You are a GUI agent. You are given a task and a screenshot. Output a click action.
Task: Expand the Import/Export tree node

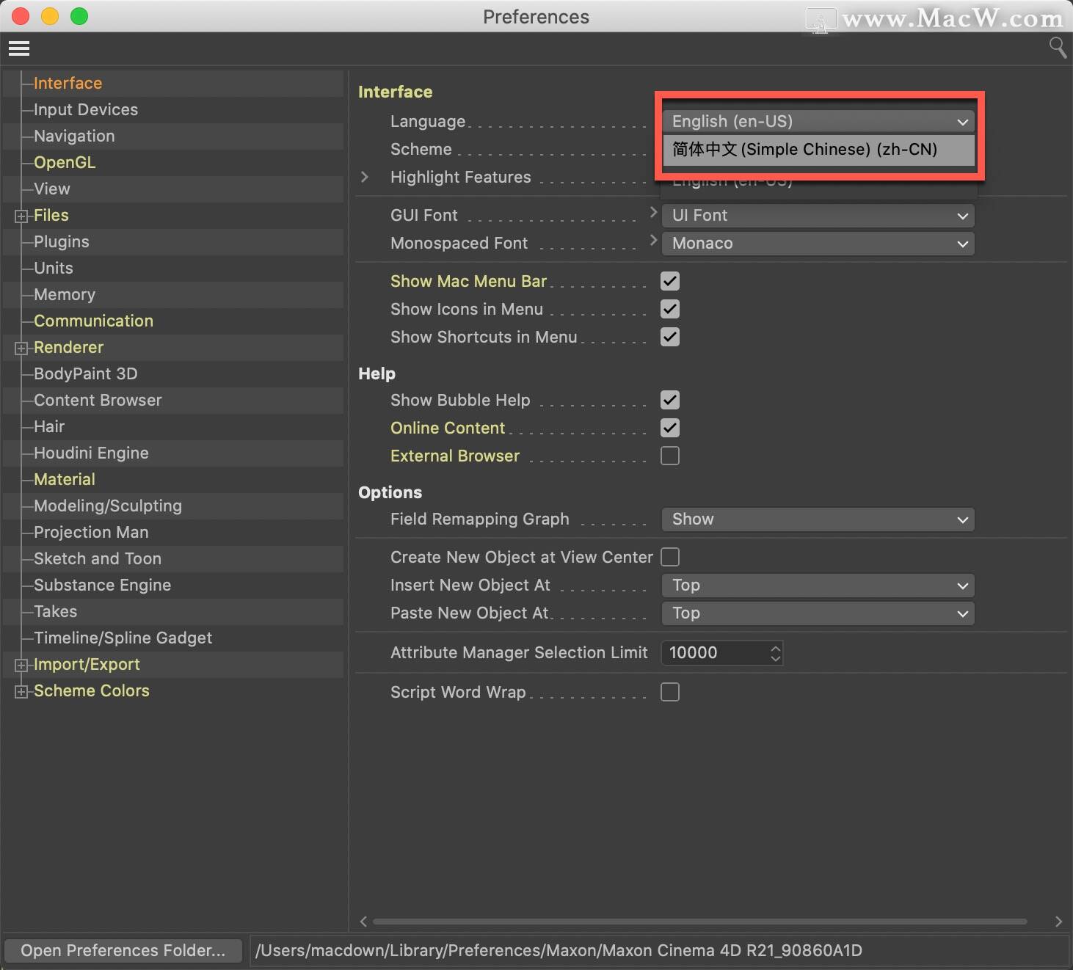[x=21, y=665]
